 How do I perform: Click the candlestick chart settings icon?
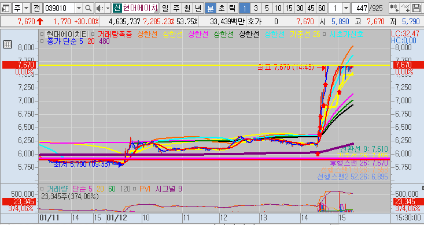(x=394, y=8)
